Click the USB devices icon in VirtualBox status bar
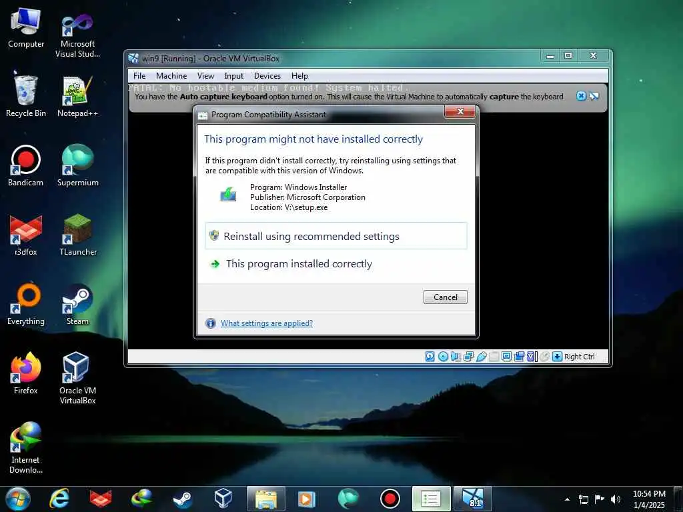This screenshot has width=683, height=512. point(482,357)
